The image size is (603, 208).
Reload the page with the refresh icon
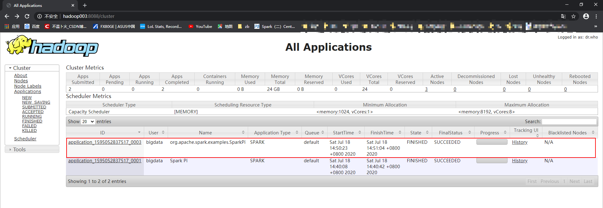coord(27,16)
